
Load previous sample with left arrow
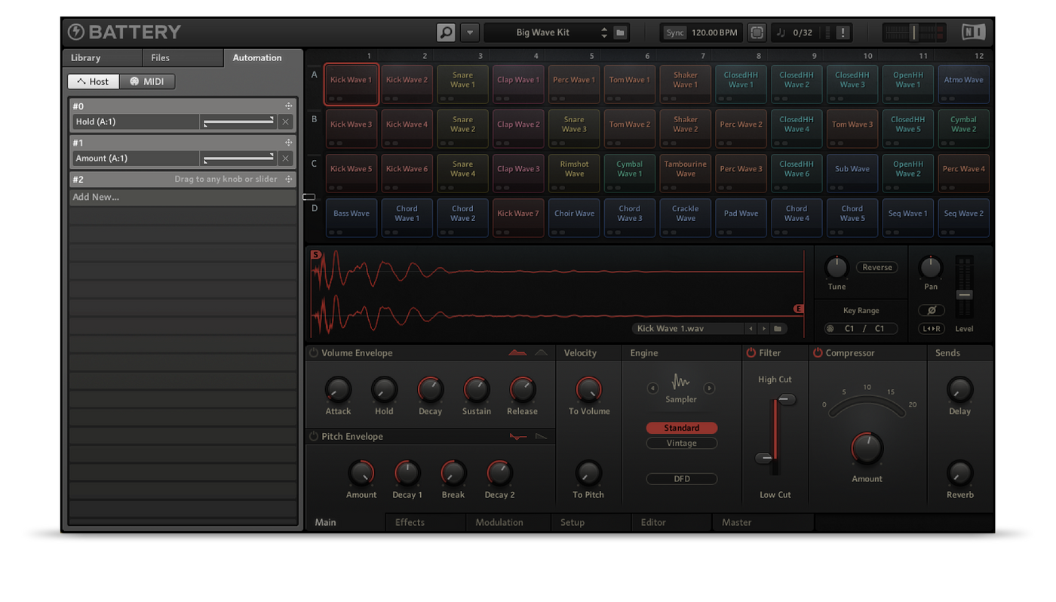click(751, 329)
